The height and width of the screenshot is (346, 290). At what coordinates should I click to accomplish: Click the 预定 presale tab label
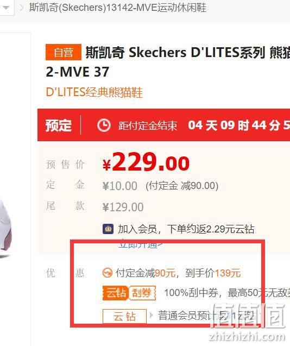pos(58,125)
